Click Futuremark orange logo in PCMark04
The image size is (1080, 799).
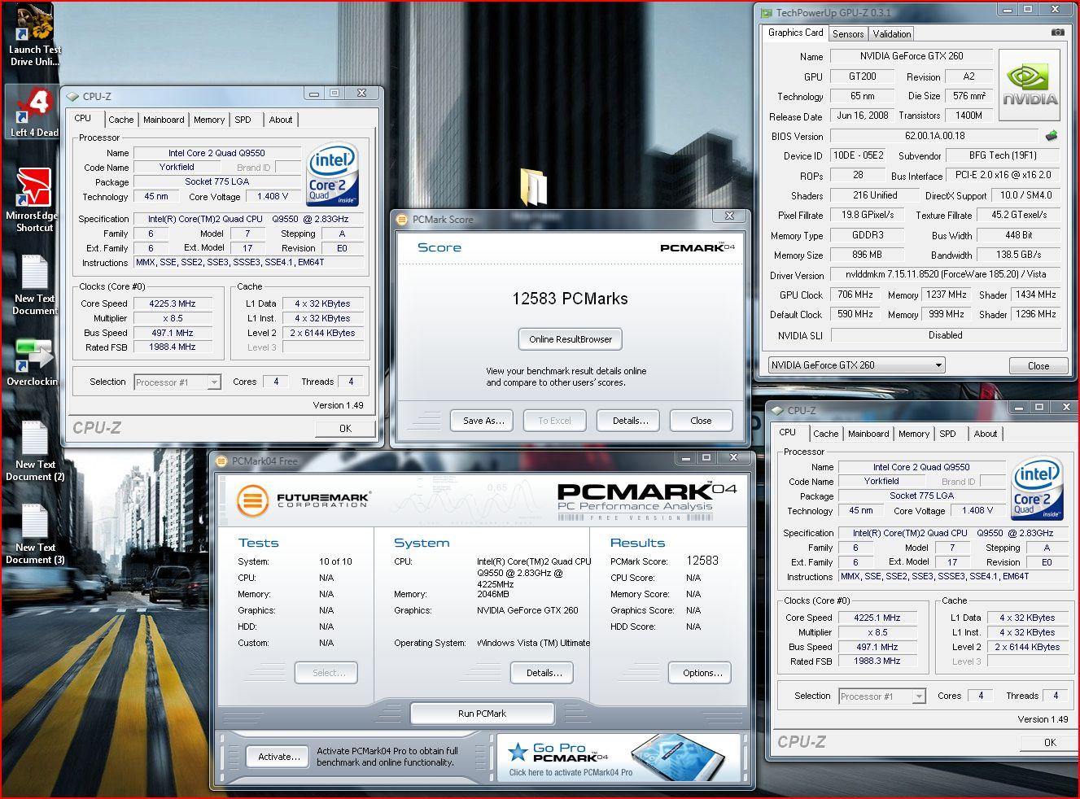pyautogui.click(x=252, y=500)
